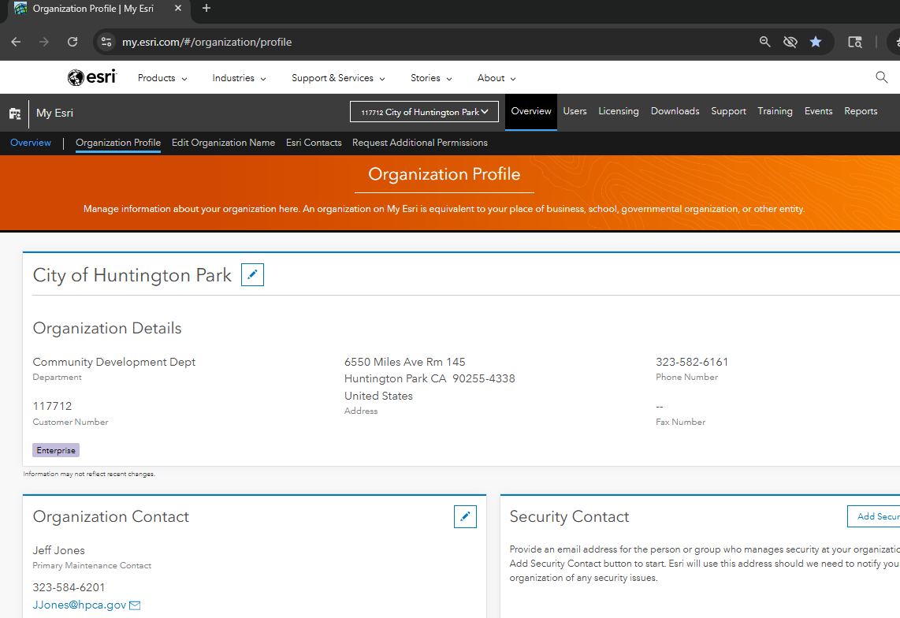Reload the page with refresh icon
The image size is (900, 618).
click(x=73, y=42)
